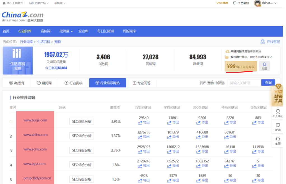
Task: Click the 生活百科 宠物 category tile
Action: pos(18,60)
